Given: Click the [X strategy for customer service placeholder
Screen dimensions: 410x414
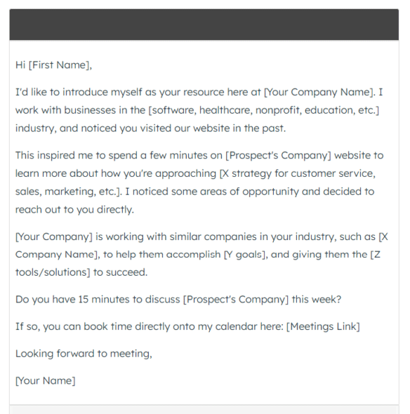Looking at the screenshot, I should pyautogui.click(x=297, y=173).
